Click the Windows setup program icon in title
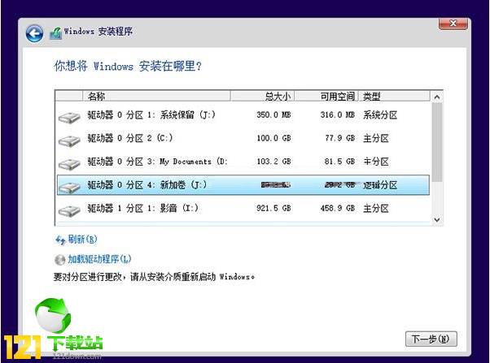The width and height of the screenshot is (490, 363). [55, 33]
